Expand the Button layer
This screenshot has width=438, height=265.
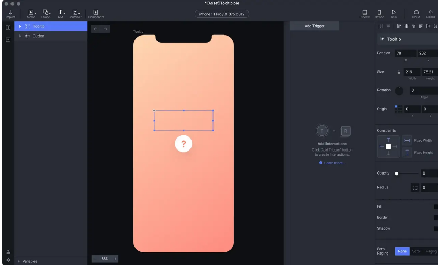(x=20, y=36)
